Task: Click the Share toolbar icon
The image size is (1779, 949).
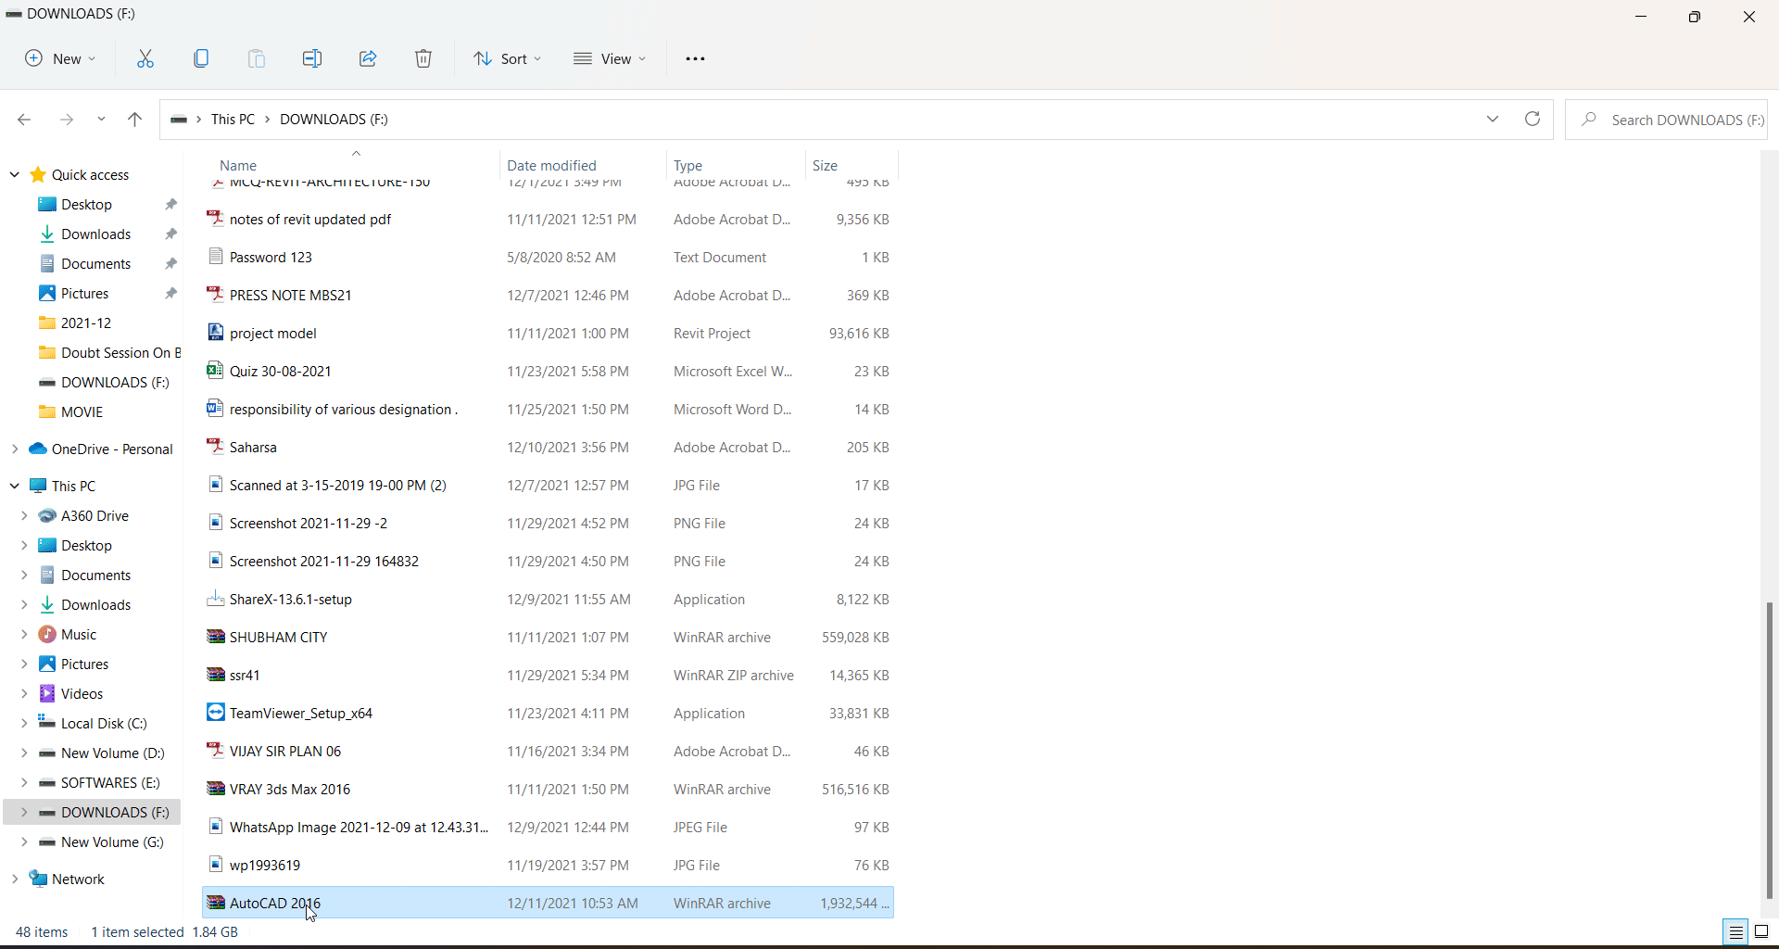Action: point(368,58)
